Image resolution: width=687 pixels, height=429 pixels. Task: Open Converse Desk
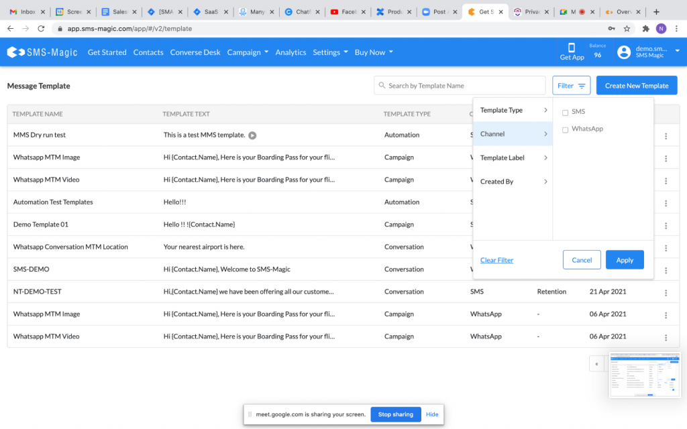pyautogui.click(x=195, y=52)
